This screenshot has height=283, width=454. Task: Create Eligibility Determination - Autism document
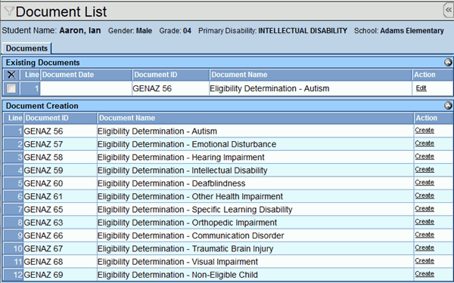tap(424, 131)
